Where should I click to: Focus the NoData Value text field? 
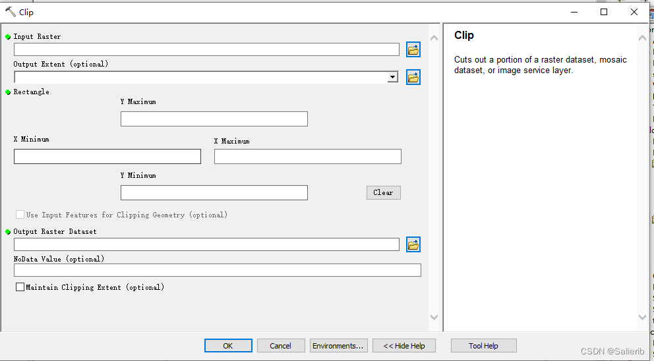pos(217,270)
